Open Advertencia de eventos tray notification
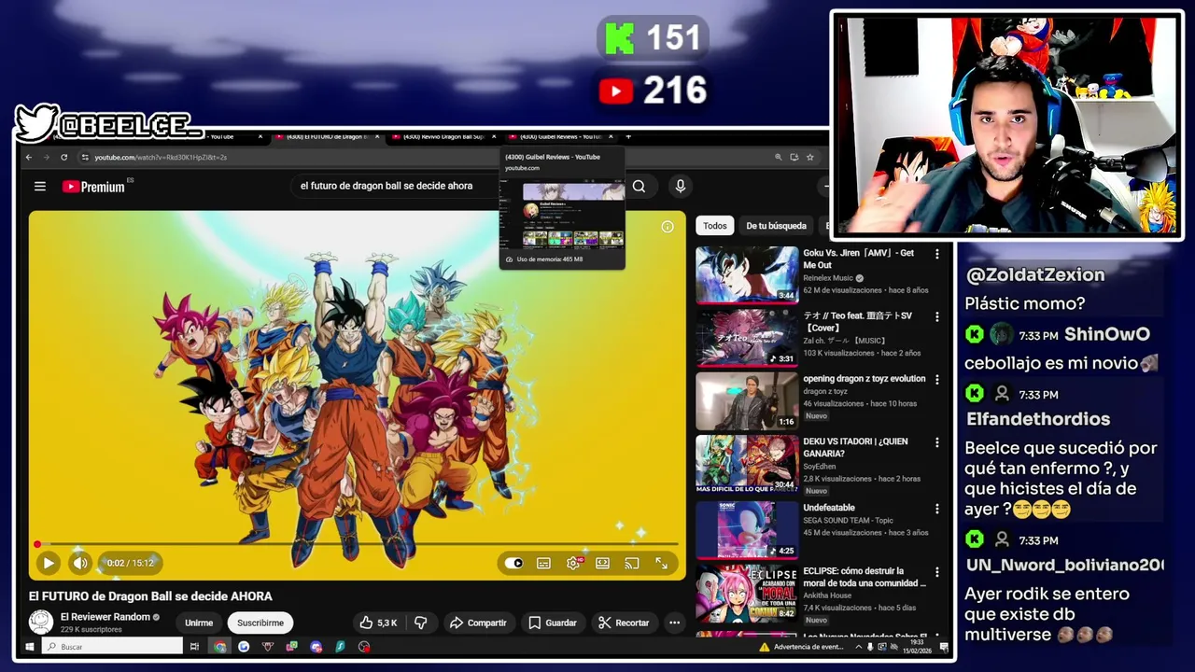 coord(800,647)
